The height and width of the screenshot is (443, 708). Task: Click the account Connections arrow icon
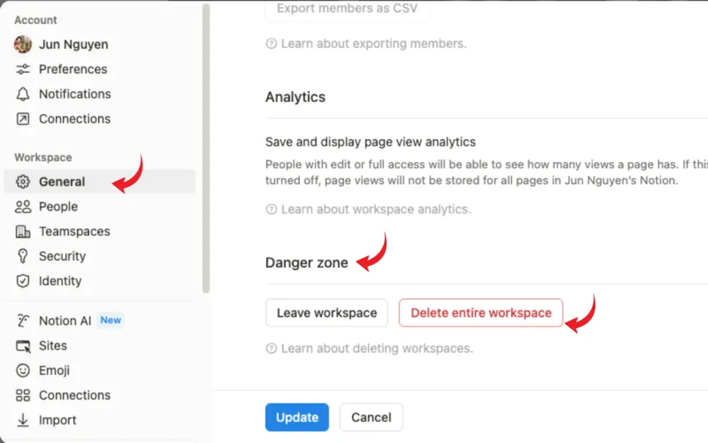[23, 119]
